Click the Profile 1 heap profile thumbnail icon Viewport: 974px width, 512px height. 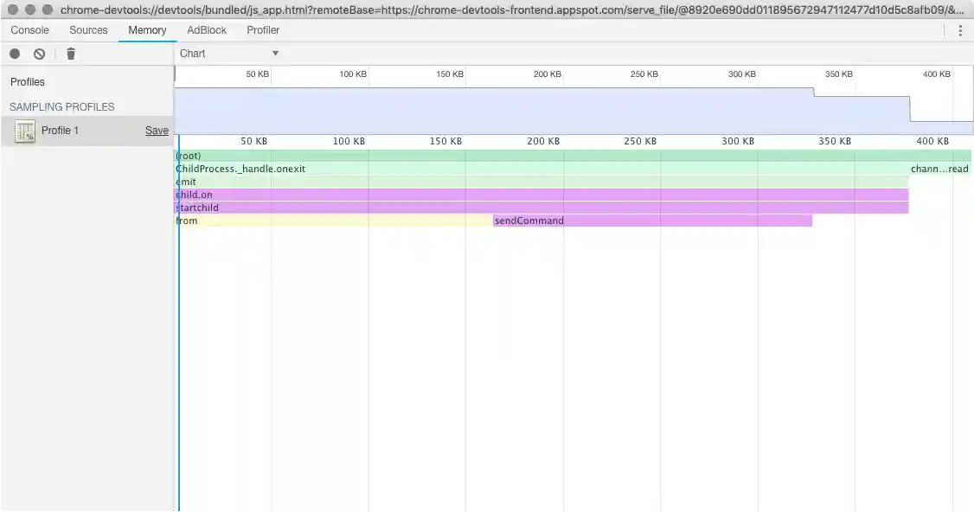tap(24, 131)
